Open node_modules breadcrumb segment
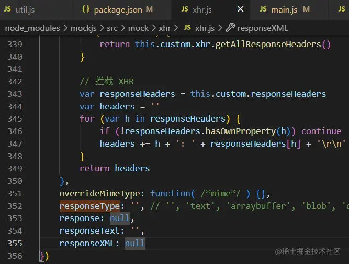This screenshot has width=349, height=264. (32, 28)
